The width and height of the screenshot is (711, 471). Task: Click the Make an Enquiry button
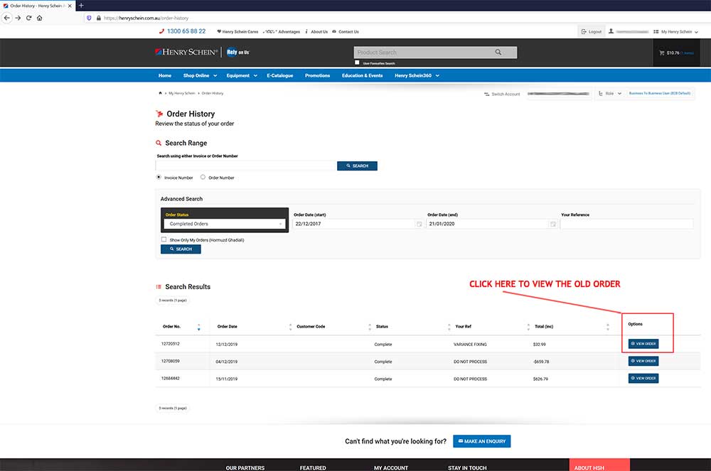(481, 441)
